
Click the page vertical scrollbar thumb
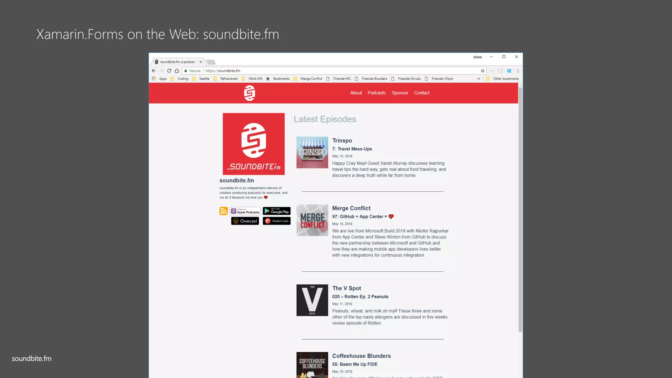pos(520,209)
